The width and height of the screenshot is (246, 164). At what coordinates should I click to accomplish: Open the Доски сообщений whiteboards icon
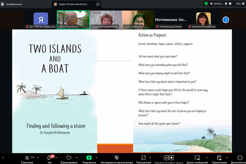pyautogui.click(x=197, y=157)
